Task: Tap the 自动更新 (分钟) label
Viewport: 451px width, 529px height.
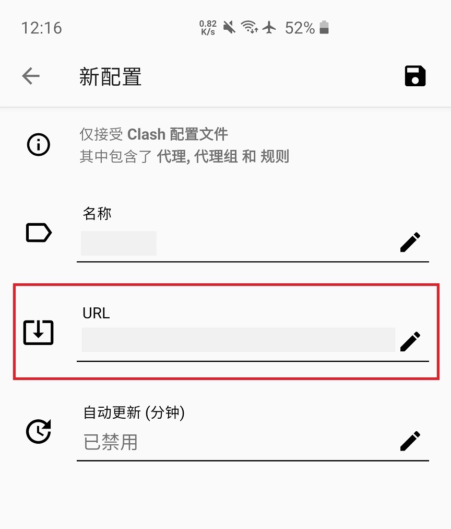Action: click(x=134, y=412)
